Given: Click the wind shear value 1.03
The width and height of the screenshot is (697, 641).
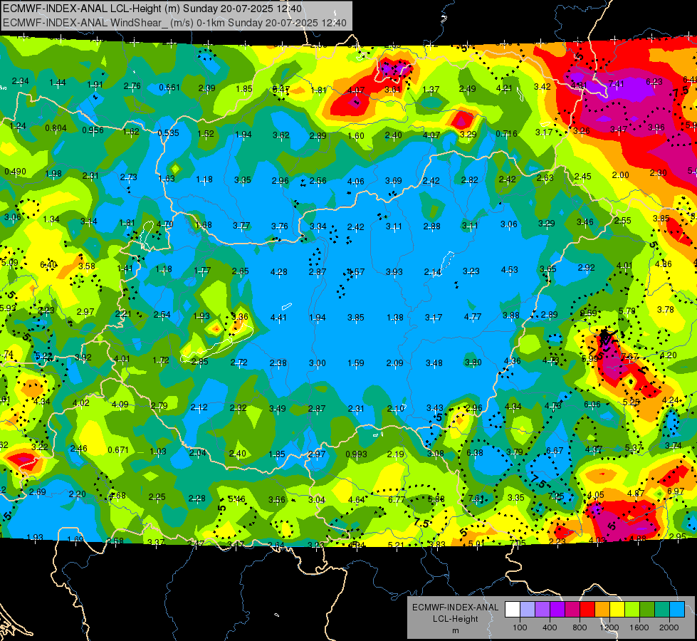Looking at the screenshot, I should 158,451.
